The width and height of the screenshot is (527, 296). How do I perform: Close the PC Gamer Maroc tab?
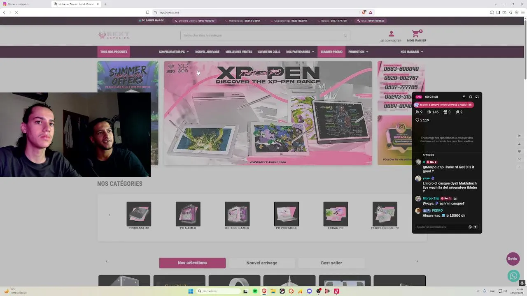[x=98, y=4]
